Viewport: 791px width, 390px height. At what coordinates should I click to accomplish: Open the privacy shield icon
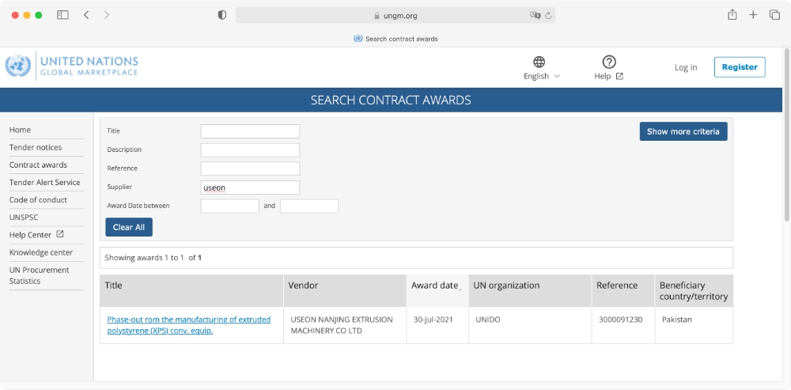[222, 15]
